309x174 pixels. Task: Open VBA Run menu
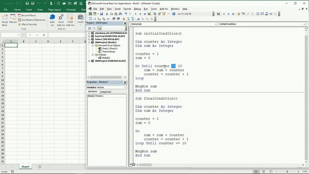[x=146, y=9]
